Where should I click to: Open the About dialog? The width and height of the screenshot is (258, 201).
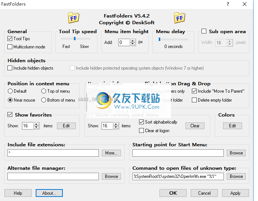49,193
